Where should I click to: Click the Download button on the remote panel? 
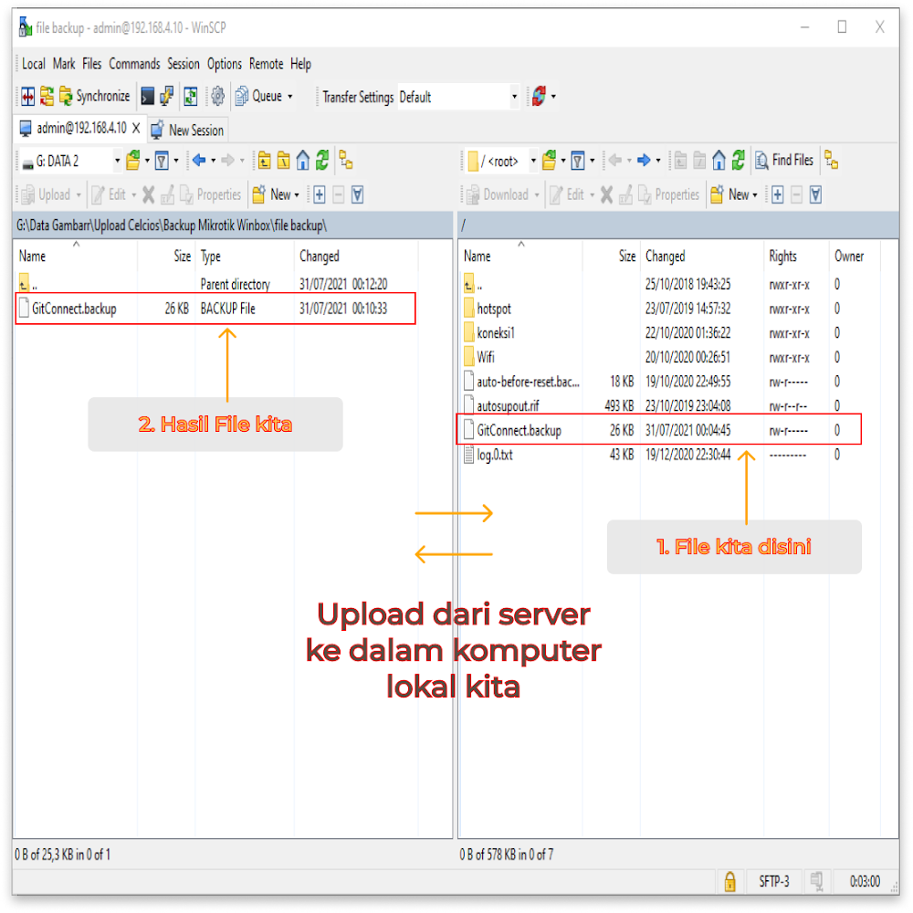[x=500, y=194]
